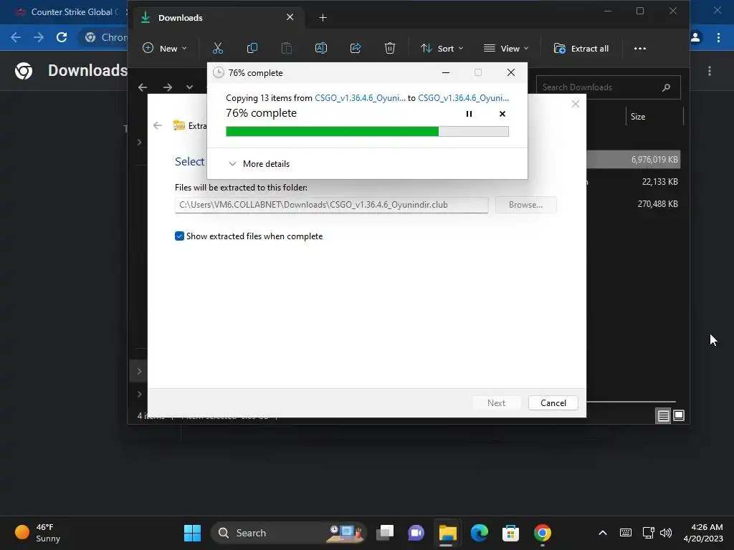Click the taskbar Search box
Image resolution: width=734 pixels, height=550 pixels.
tap(288, 533)
